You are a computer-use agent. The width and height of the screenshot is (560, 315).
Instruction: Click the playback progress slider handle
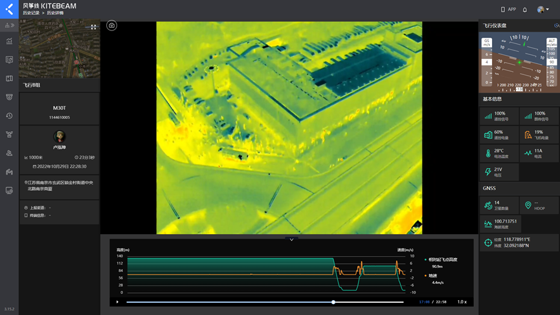pyautogui.click(x=333, y=302)
